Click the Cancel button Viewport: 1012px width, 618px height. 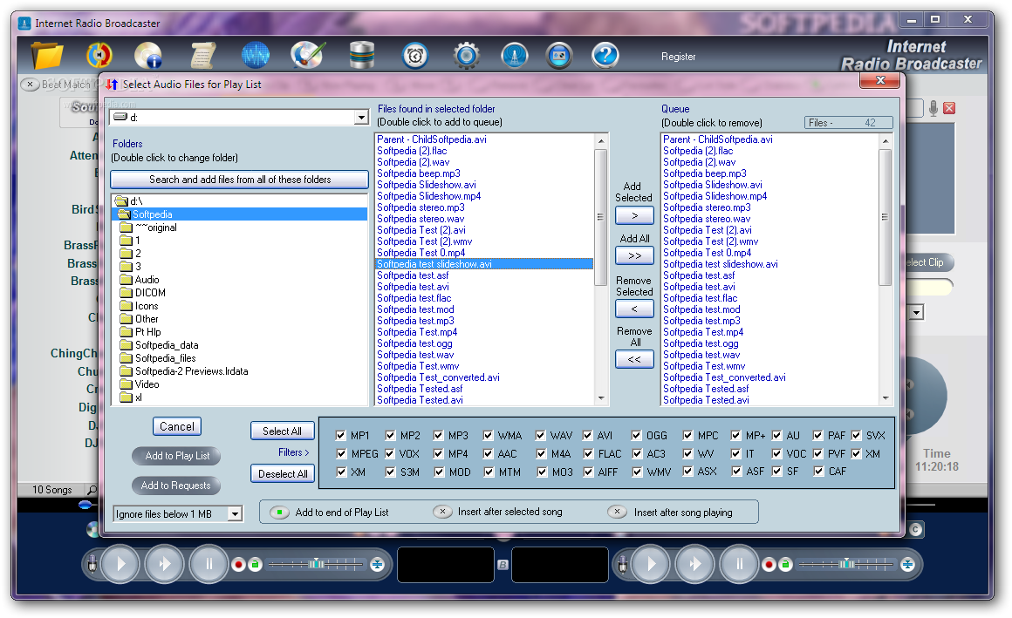(x=177, y=426)
